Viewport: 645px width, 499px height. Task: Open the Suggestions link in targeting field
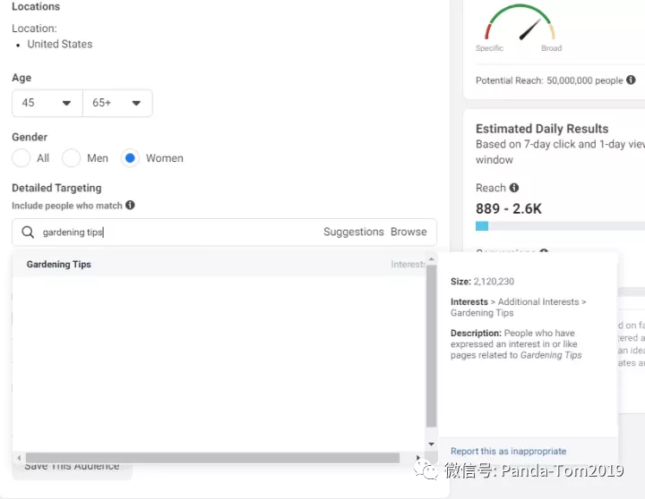pos(353,232)
